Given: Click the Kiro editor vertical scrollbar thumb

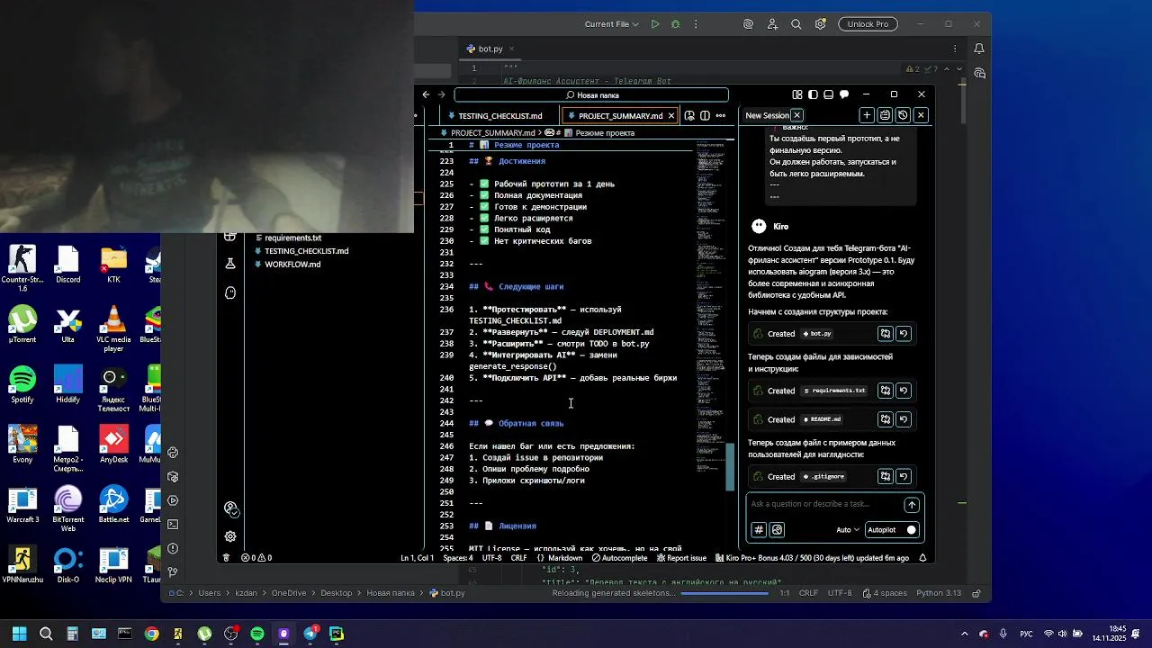Looking at the screenshot, I should coord(731,466).
